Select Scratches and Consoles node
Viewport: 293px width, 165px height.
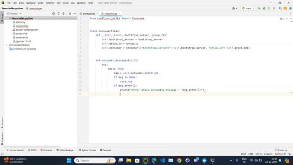[24, 49]
